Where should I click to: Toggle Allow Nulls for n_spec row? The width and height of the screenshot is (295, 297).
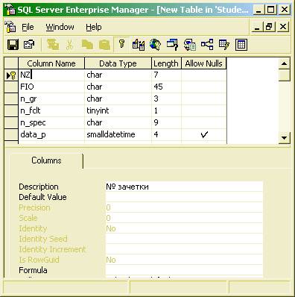click(x=204, y=122)
